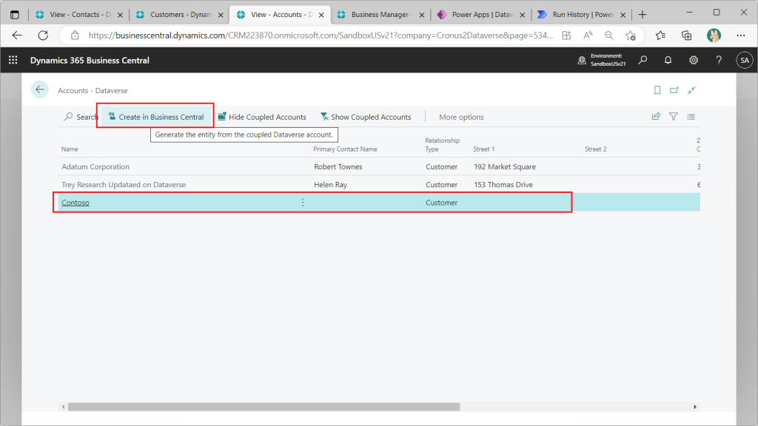Open browser favorites star list
Viewport: 758px width, 426px height.
point(660,35)
